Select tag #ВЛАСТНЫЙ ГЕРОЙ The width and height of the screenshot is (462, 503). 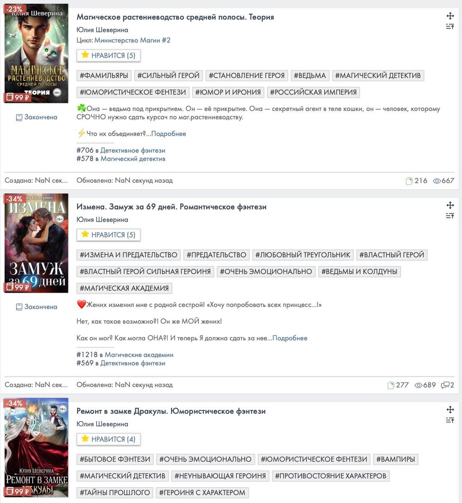point(392,255)
